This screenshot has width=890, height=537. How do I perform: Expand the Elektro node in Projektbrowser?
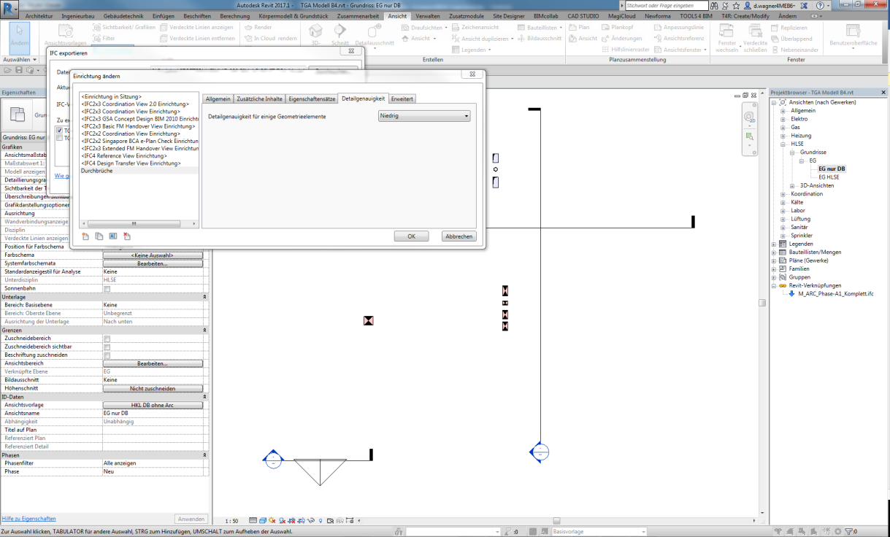(784, 118)
